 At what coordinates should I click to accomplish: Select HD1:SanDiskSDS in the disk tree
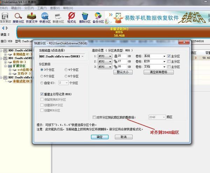[x=20, y=58]
